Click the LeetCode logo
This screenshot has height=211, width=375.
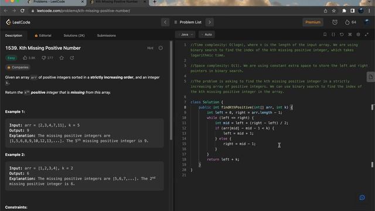click(18, 22)
